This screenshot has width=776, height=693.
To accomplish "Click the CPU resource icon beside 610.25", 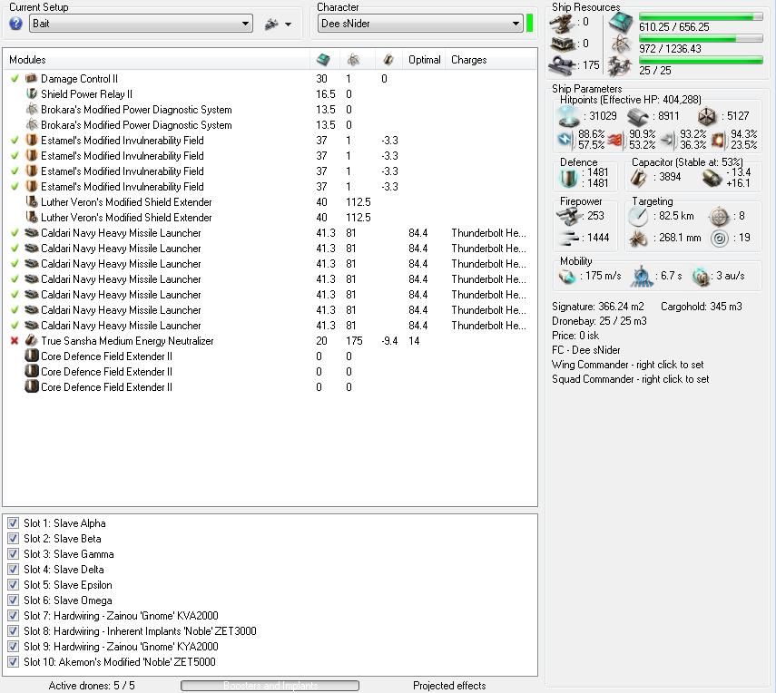I will (x=620, y=23).
